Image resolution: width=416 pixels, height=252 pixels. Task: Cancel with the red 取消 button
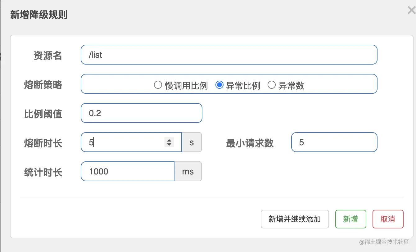(x=388, y=219)
